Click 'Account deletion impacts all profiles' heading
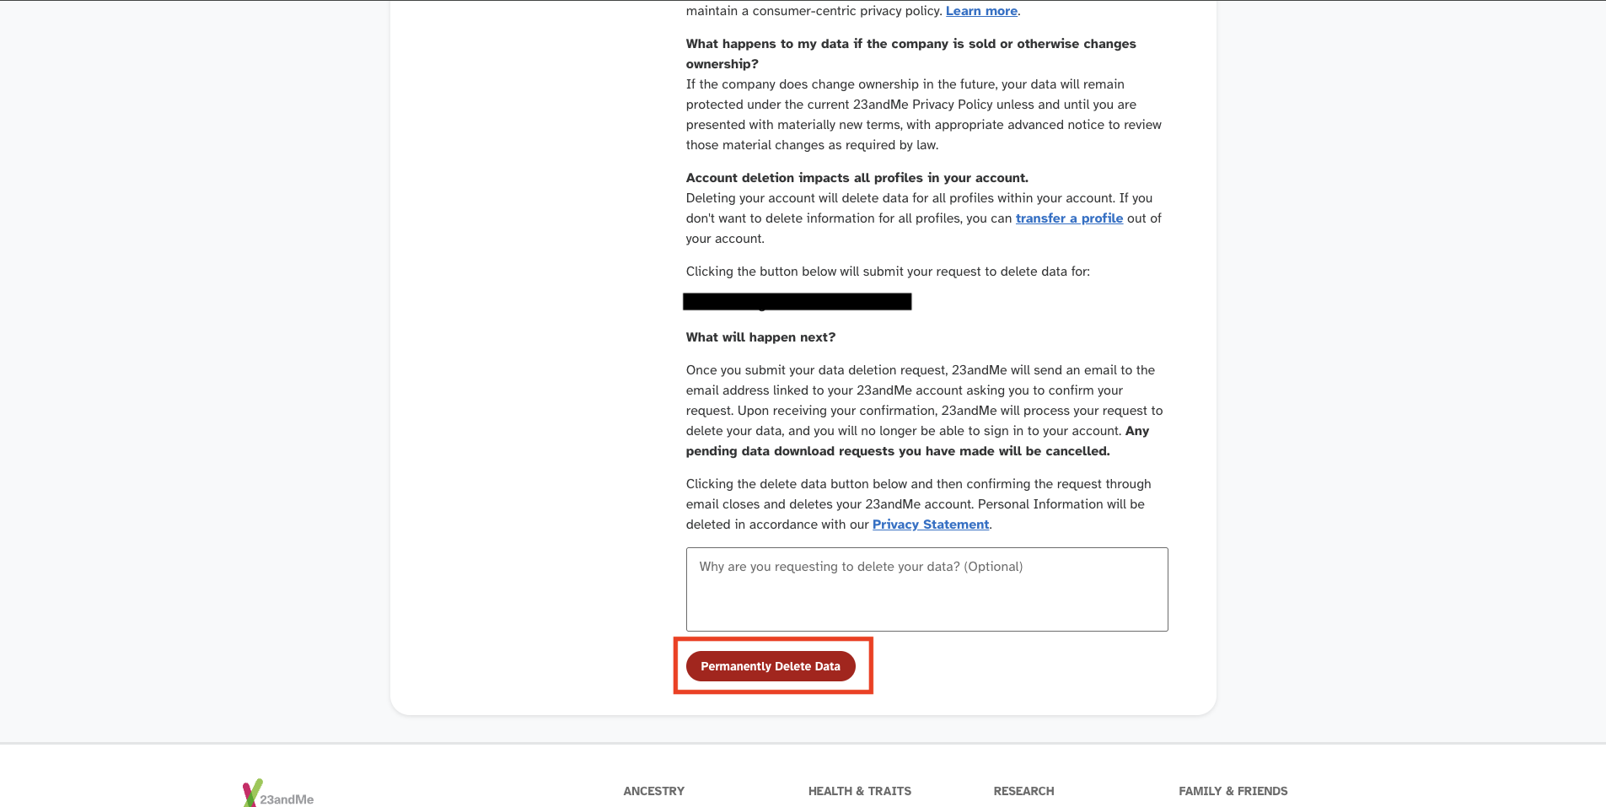Screen dimensions: 1606x807 tap(857, 178)
